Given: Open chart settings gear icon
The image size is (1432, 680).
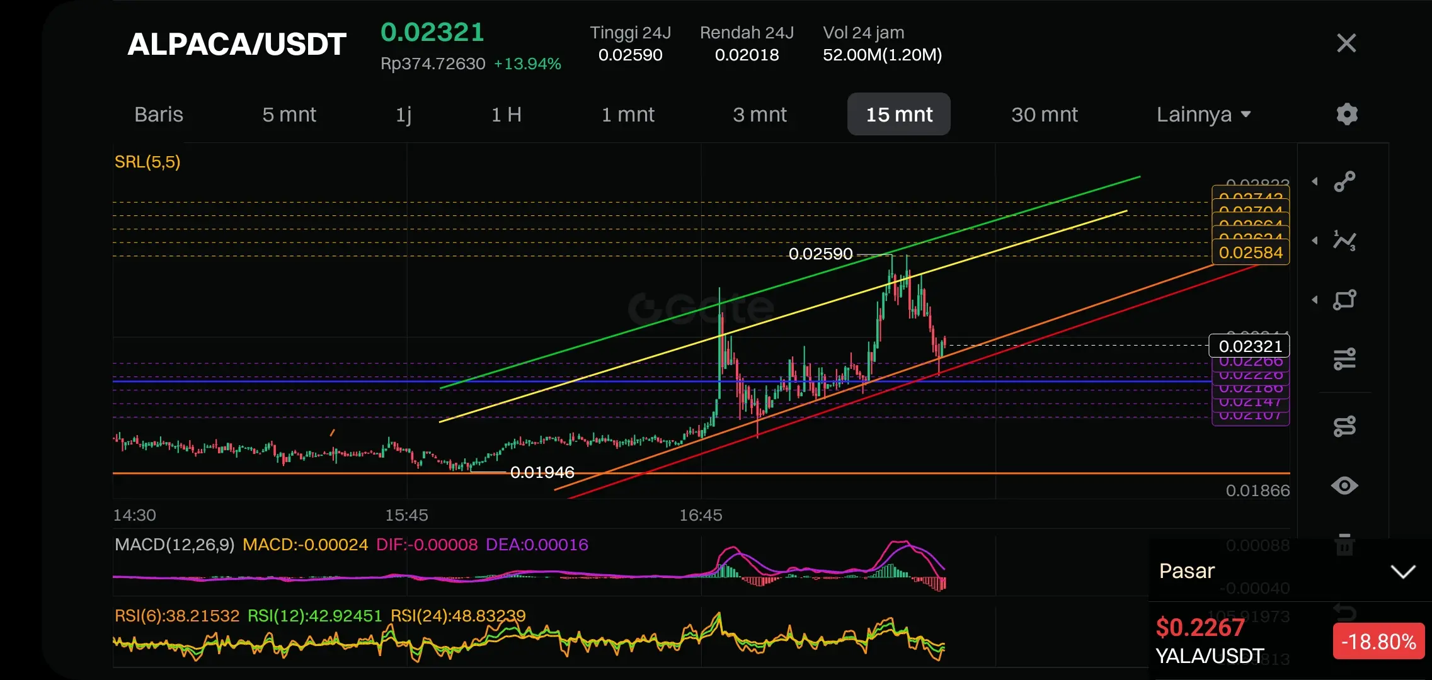Looking at the screenshot, I should (x=1347, y=114).
